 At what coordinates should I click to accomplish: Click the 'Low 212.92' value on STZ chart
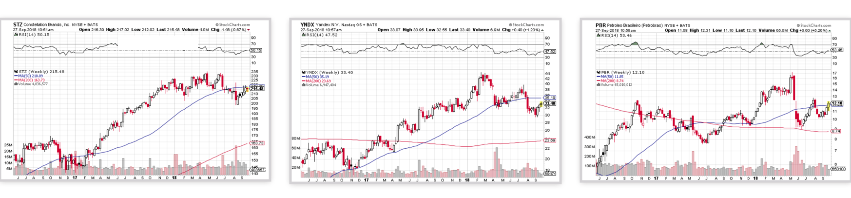coord(143,30)
